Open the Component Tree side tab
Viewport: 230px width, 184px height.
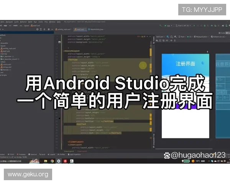point(154,141)
